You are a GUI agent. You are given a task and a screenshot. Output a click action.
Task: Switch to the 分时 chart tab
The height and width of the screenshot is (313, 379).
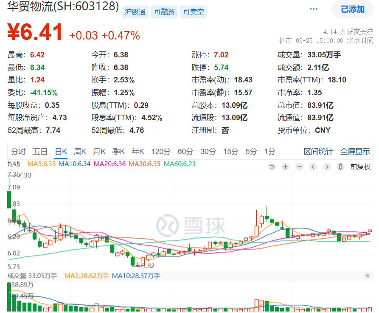[18, 152]
